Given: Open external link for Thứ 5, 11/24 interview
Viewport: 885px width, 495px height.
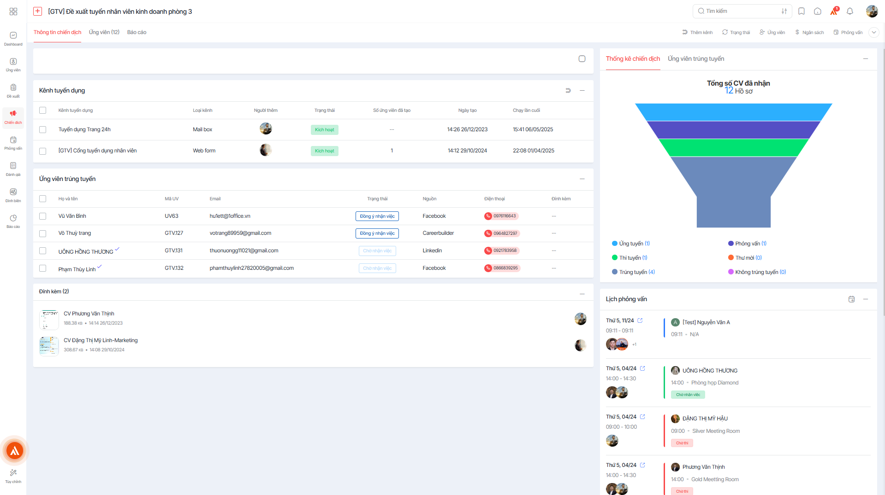Looking at the screenshot, I should click(x=640, y=320).
